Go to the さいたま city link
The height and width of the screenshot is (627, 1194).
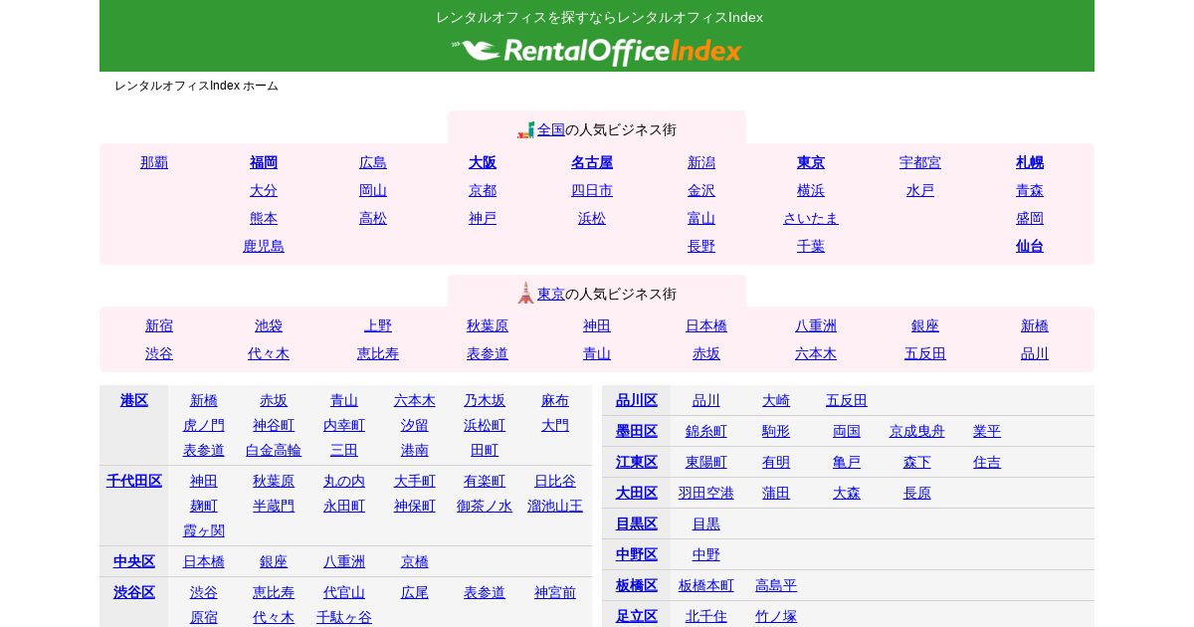click(x=811, y=218)
